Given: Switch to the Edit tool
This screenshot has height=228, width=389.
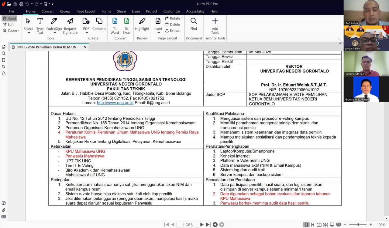Looking at the screenshot, I should click(8, 25).
